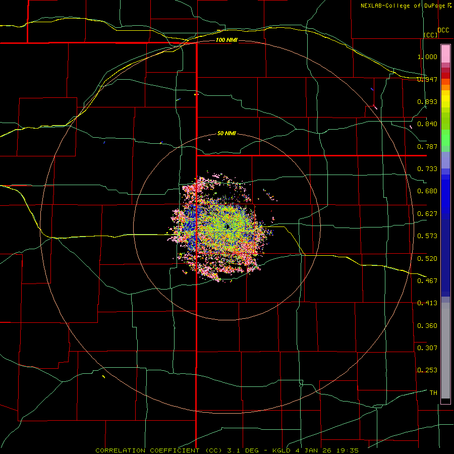Click the 0.467 scale value
Image resolution: width=454 pixels, height=454 pixels.
pyautogui.click(x=427, y=281)
